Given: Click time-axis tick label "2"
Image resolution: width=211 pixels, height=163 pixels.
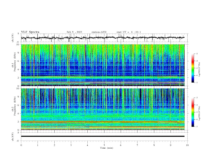Looking at the screenshot, I should click(54, 145).
